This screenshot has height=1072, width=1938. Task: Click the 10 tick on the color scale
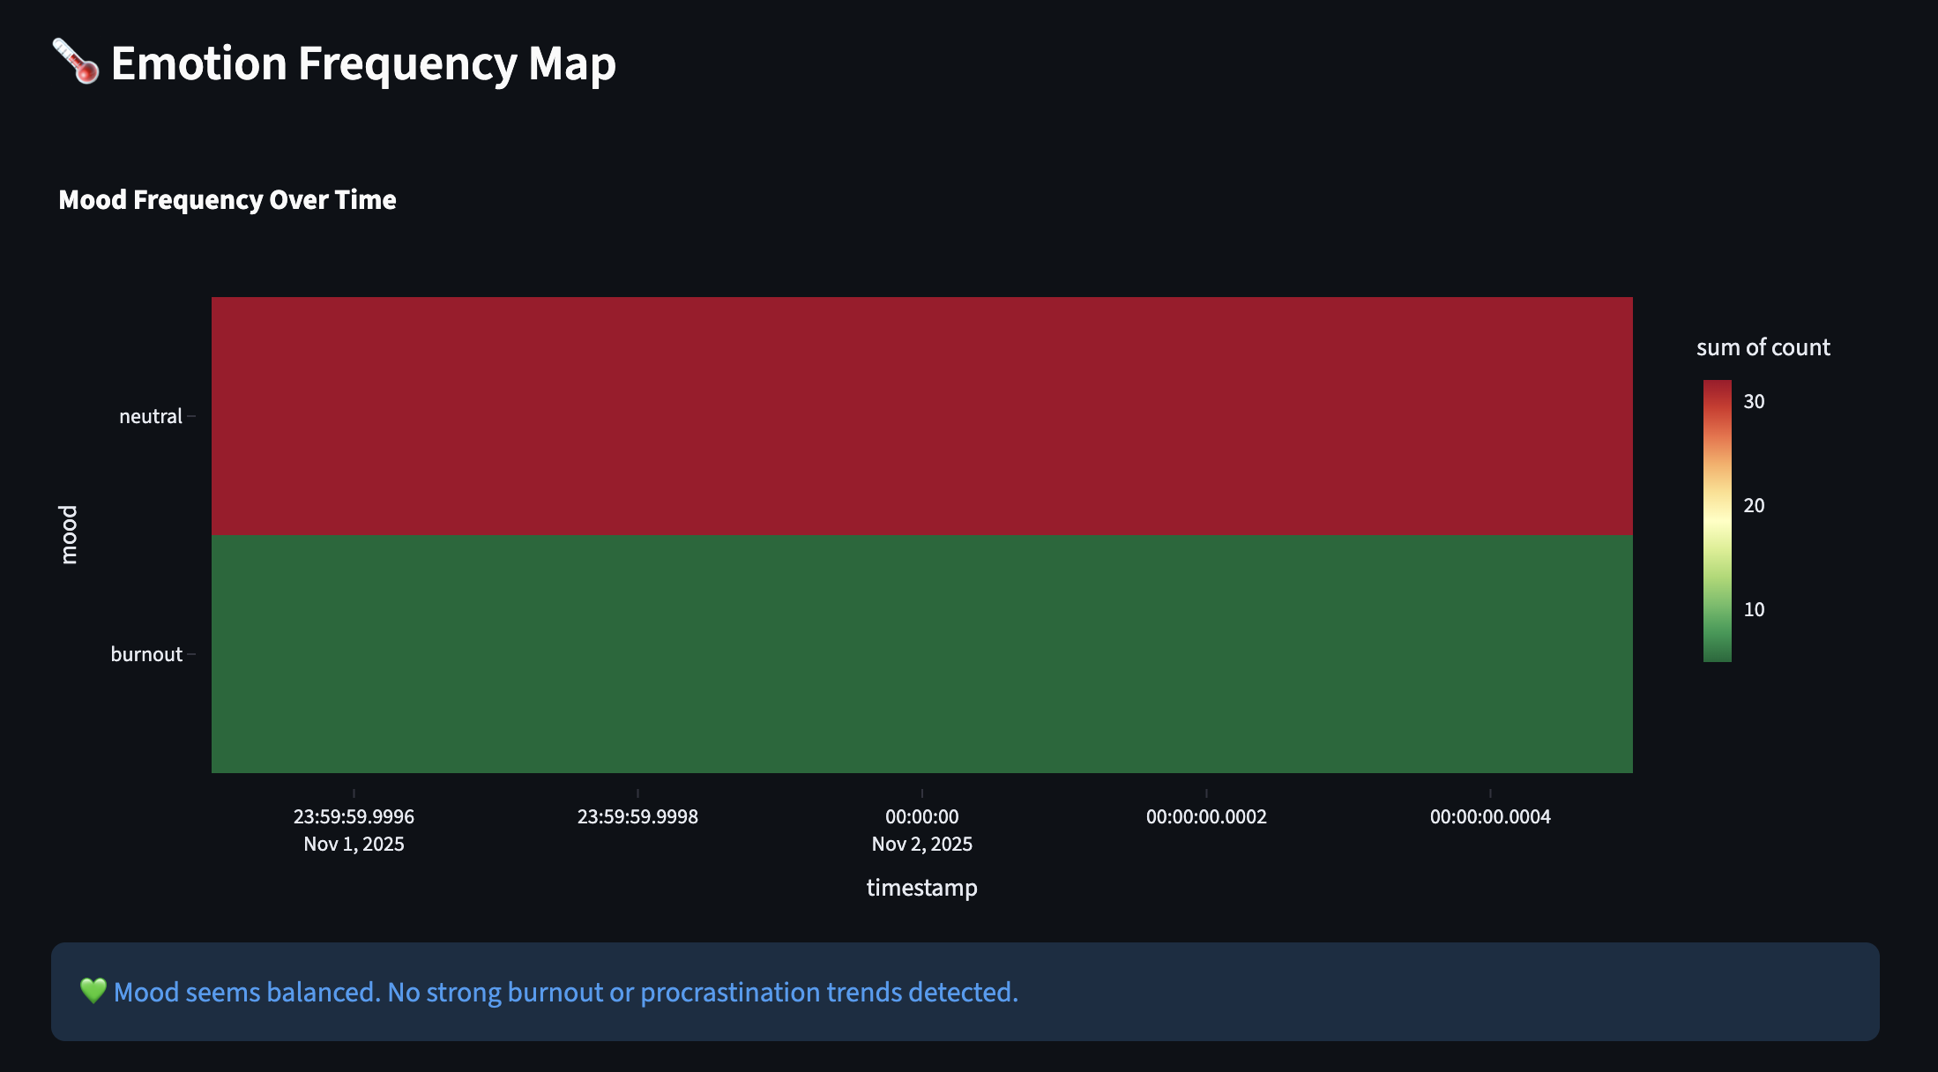[x=1754, y=610]
